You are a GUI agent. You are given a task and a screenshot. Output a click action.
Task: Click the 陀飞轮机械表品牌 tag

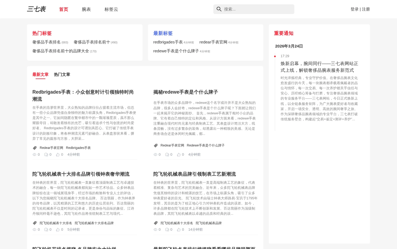point(209,223)
